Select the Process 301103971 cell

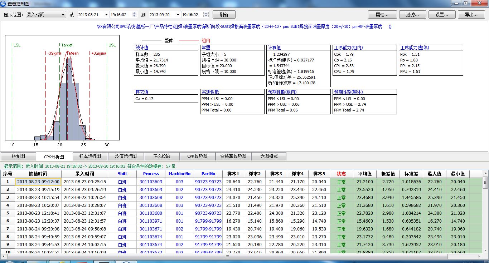[x=151, y=221]
